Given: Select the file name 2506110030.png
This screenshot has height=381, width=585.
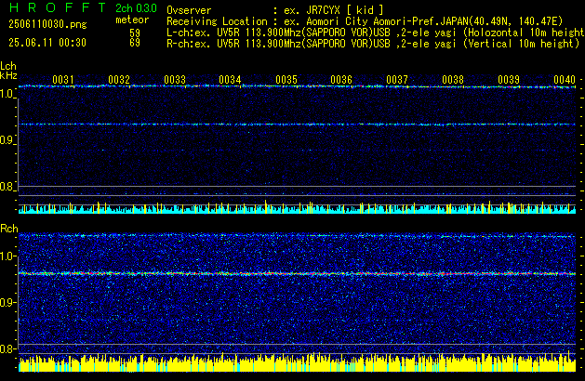Looking at the screenshot, I should 47,24.
